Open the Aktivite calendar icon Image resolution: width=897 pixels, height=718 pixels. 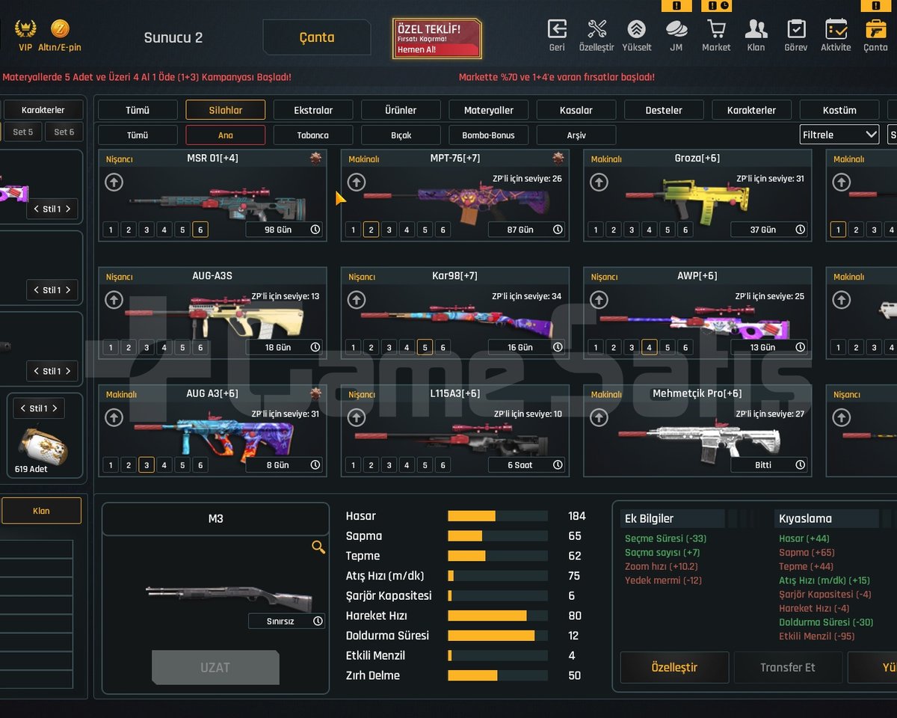pyautogui.click(x=836, y=29)
